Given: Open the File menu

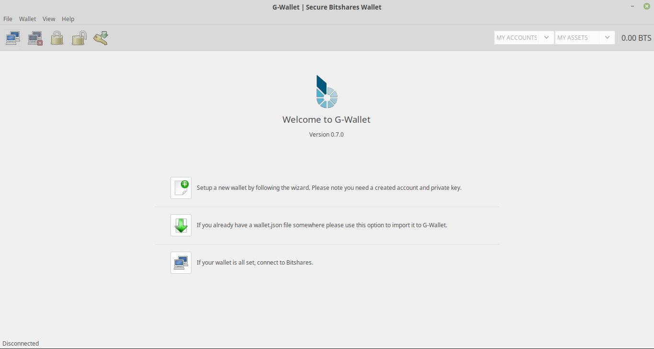Looking at the screenshot, I should pos(8,19).
